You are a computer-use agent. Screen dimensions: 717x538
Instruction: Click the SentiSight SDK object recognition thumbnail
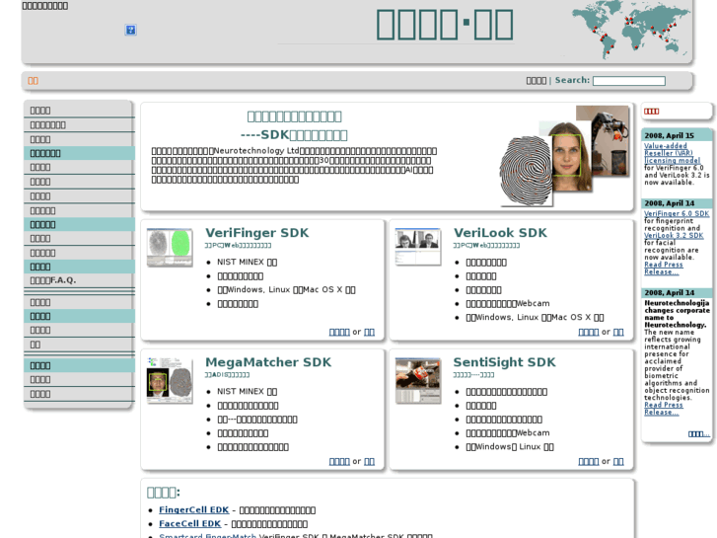pos(418,380)
